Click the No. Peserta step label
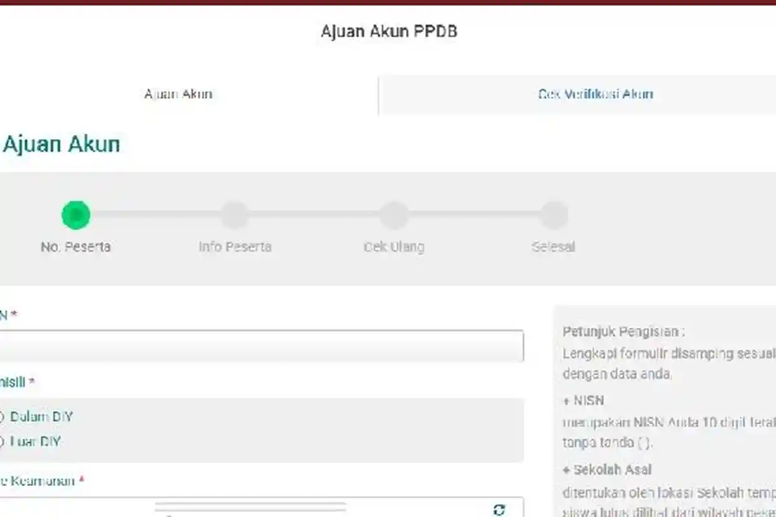Image resolution: width=776 pixels, height=517 pixels. pos(76,246)
